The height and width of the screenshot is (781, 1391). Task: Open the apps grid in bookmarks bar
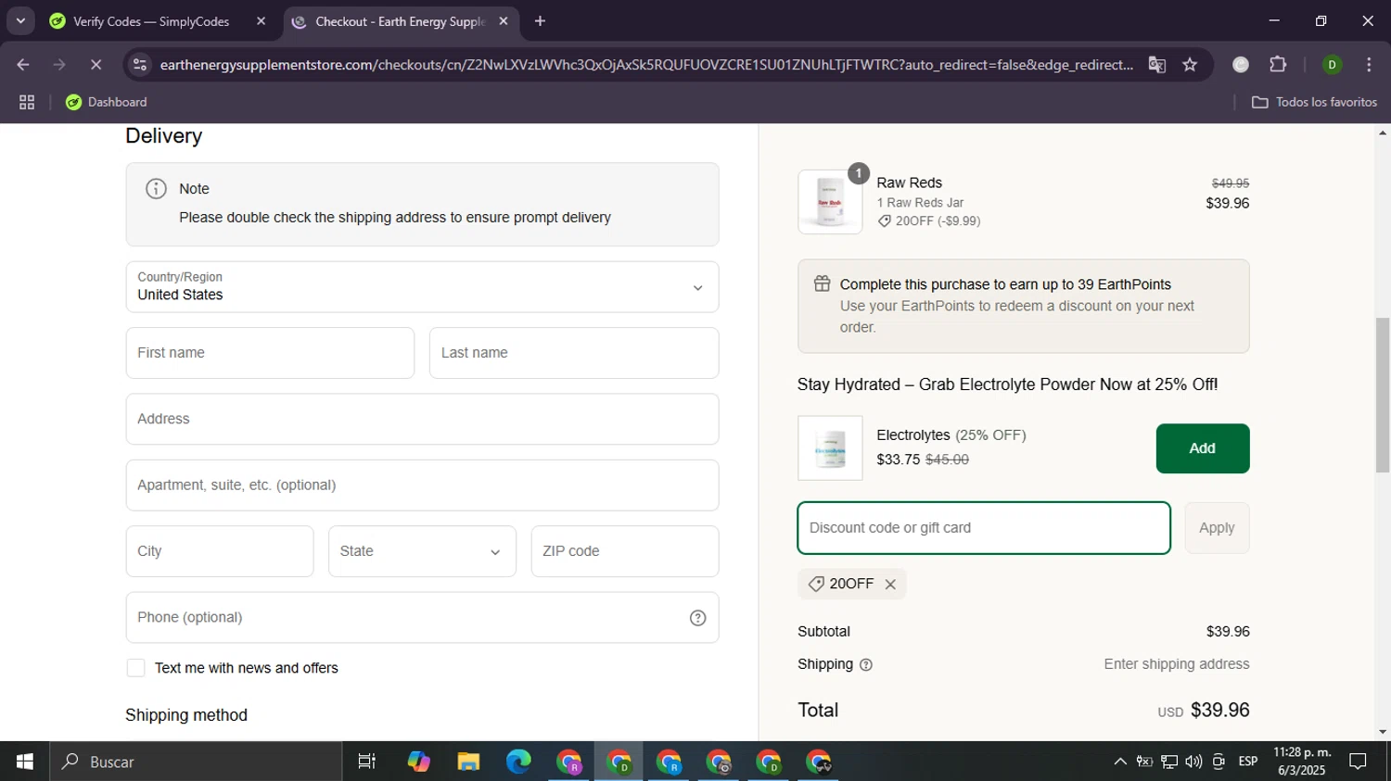click(27, 102)
